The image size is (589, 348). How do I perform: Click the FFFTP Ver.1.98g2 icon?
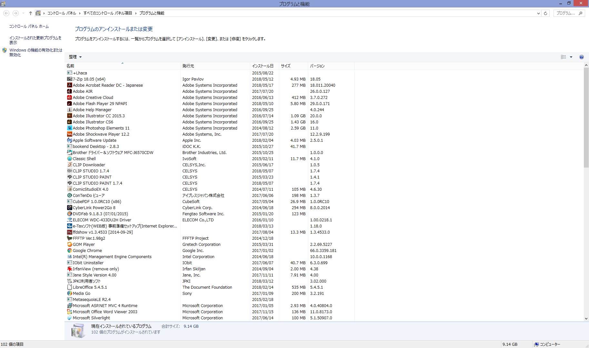pos(69,238)
